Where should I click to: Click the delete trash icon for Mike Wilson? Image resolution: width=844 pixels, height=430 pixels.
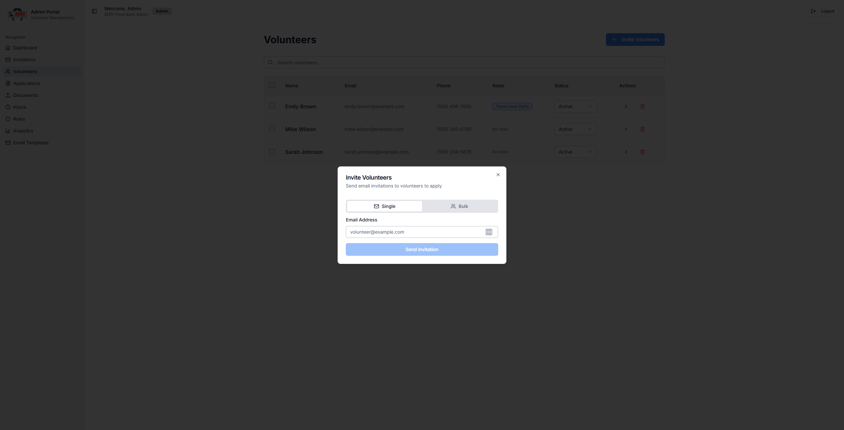642,129
